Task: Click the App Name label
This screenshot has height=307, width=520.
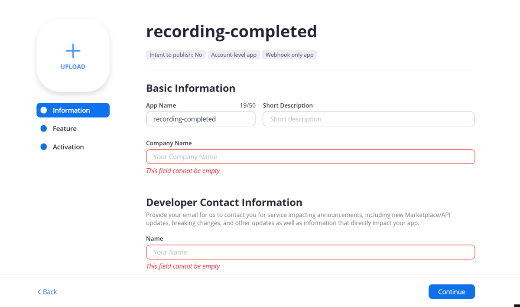Action: click(161, 105)
